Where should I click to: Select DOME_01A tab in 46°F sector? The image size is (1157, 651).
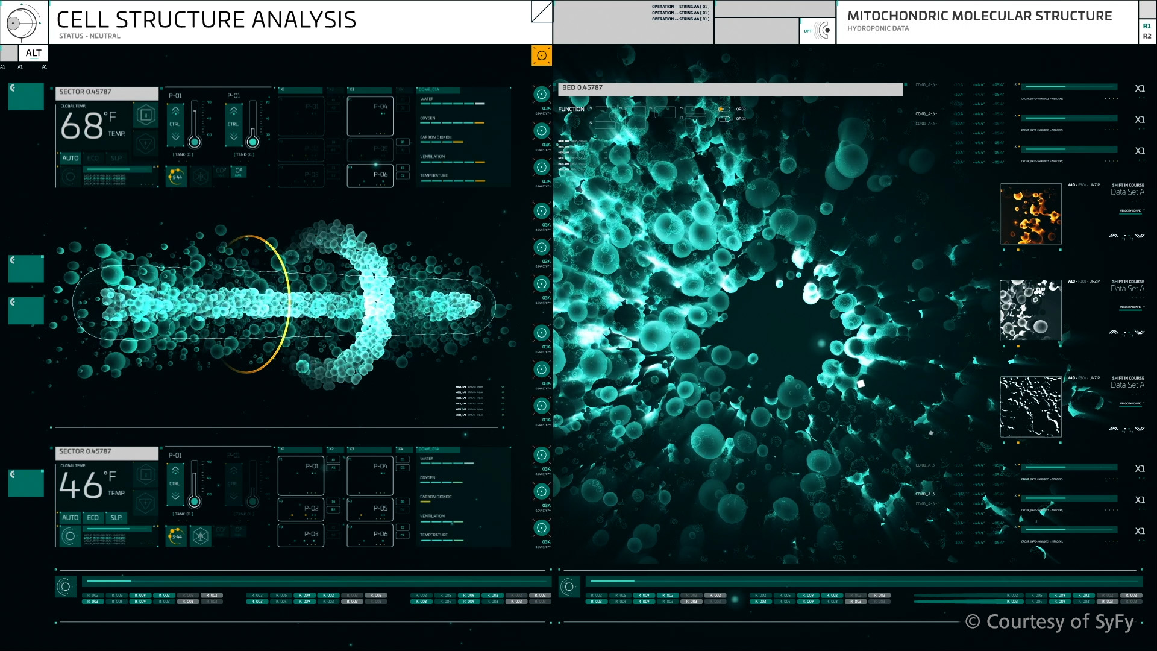438,449
